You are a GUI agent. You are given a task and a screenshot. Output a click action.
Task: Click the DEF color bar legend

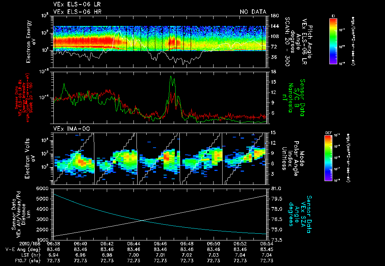click(329, 158)
